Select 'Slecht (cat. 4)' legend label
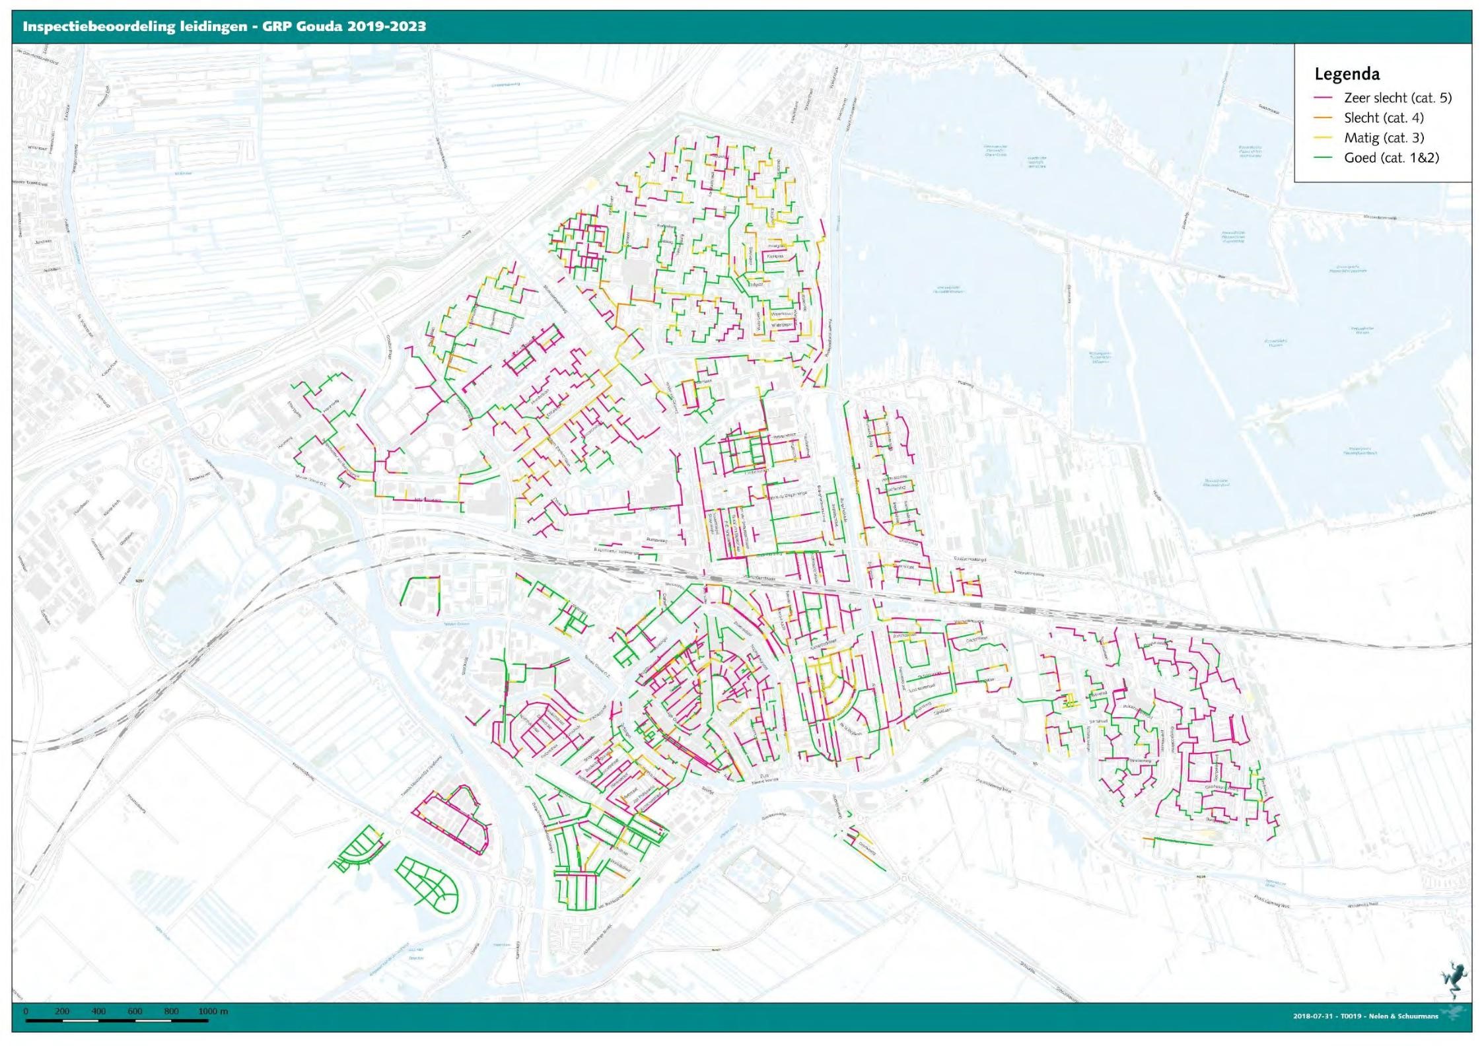 [1384, 118]
